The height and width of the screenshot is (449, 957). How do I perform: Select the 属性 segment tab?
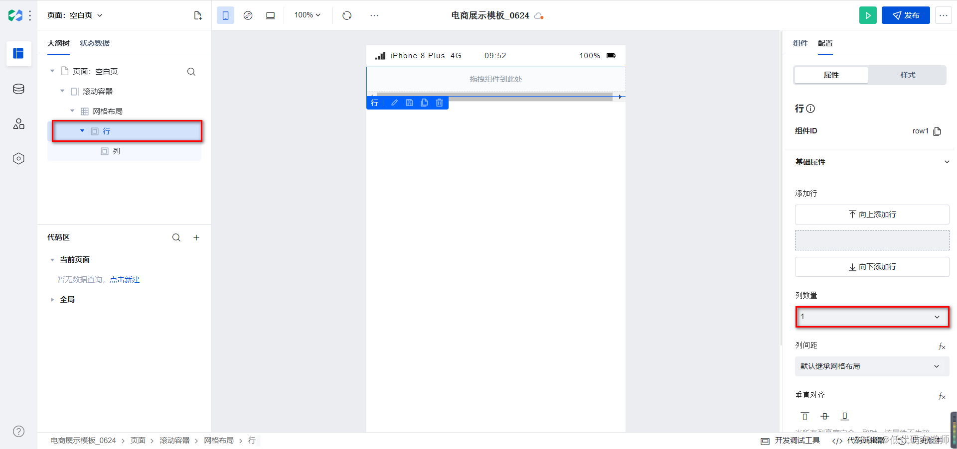(x=831, y=75)
